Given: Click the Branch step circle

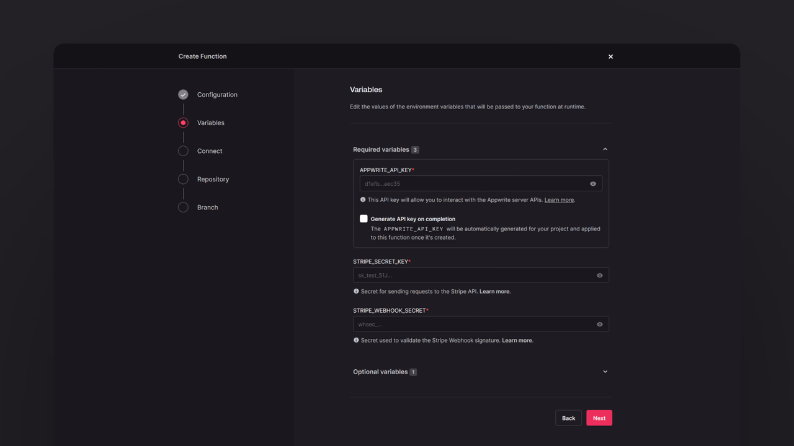Looking at the screenshot, I should 183,208.
